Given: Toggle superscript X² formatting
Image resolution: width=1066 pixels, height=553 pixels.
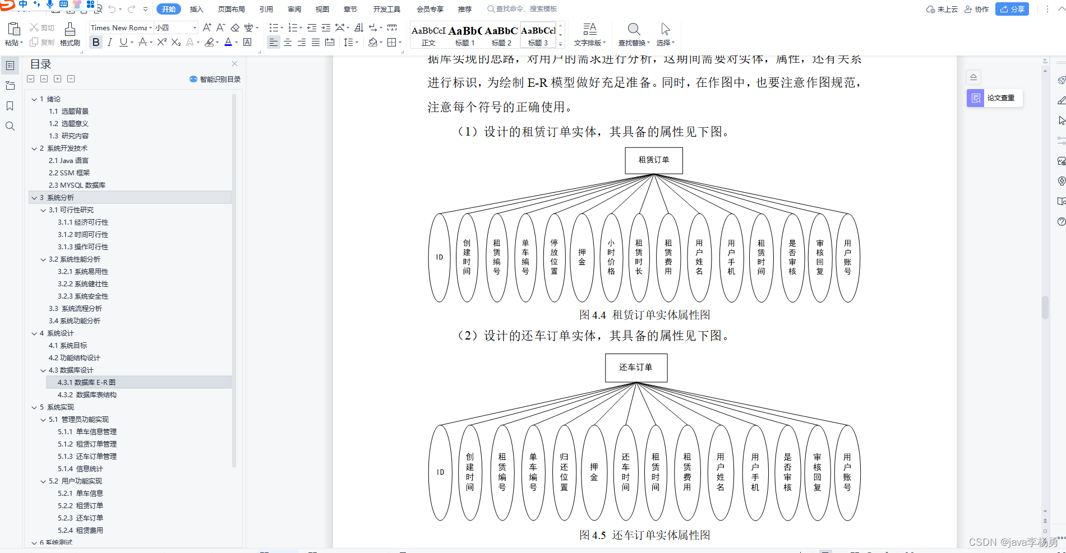Looking at the screenshot, I should 162,42.
